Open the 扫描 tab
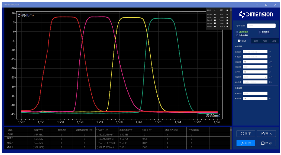Viewport: 281px width, 155px height. pos(265,41)
